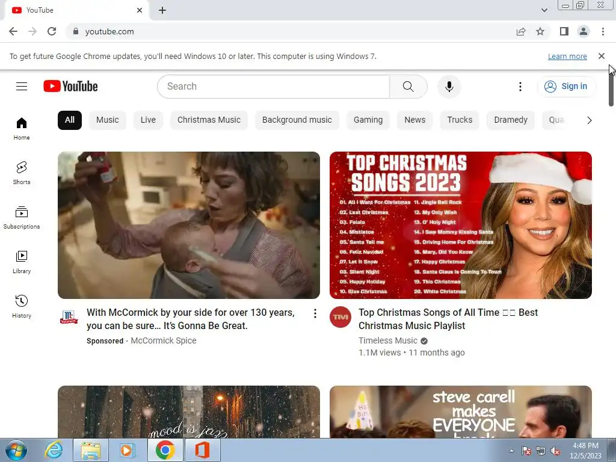
Task: Select the Gaming filter chip
Action: [x=368, y=120]
